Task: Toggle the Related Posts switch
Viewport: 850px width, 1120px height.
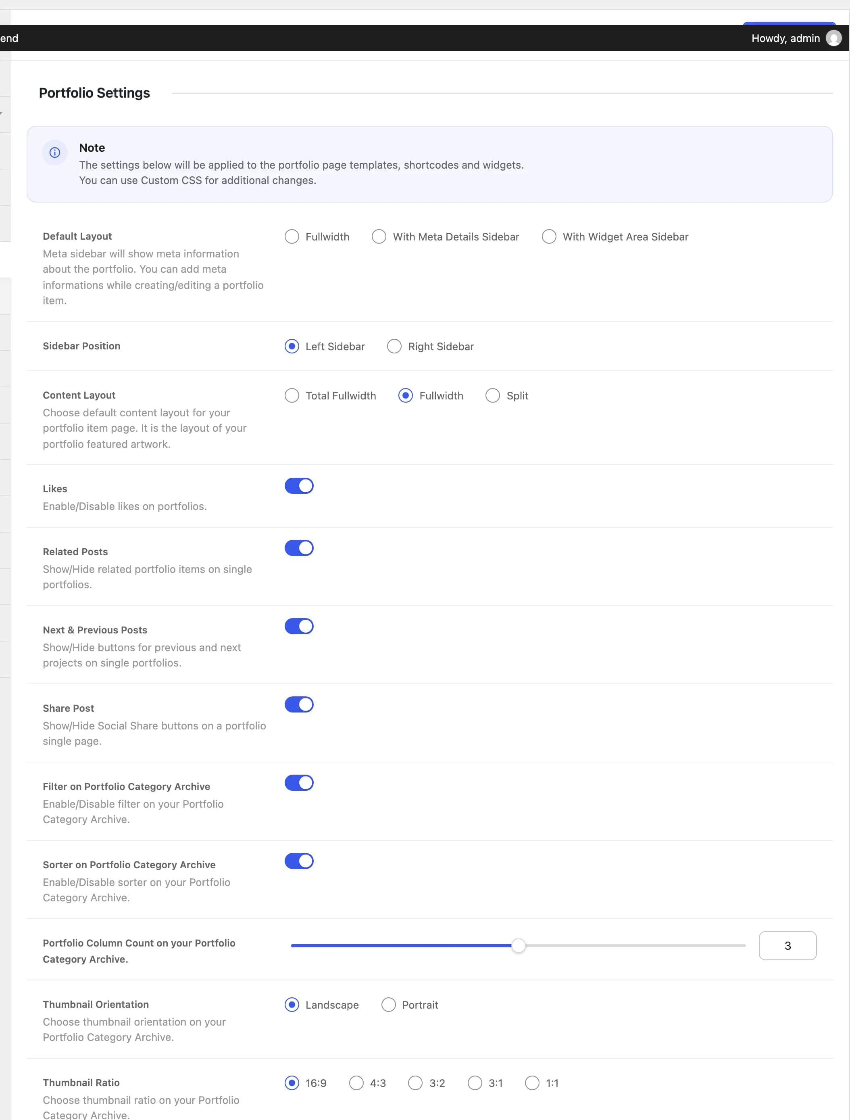Action: [299, 548]
